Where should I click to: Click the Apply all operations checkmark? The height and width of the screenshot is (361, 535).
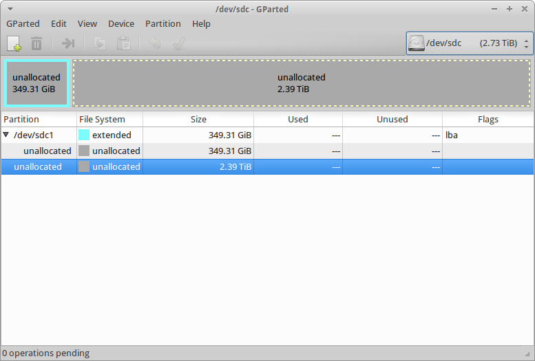point(179,43)
